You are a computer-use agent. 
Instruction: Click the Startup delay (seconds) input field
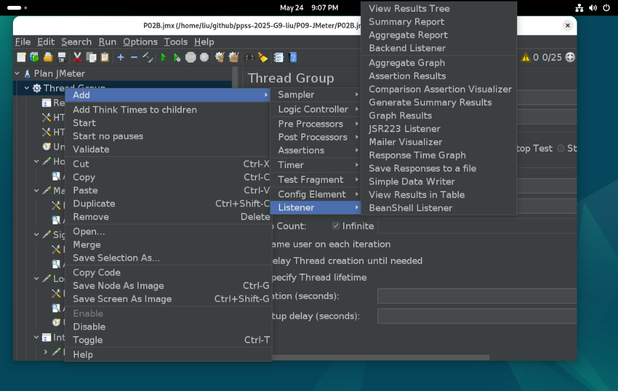coord(477,316)
